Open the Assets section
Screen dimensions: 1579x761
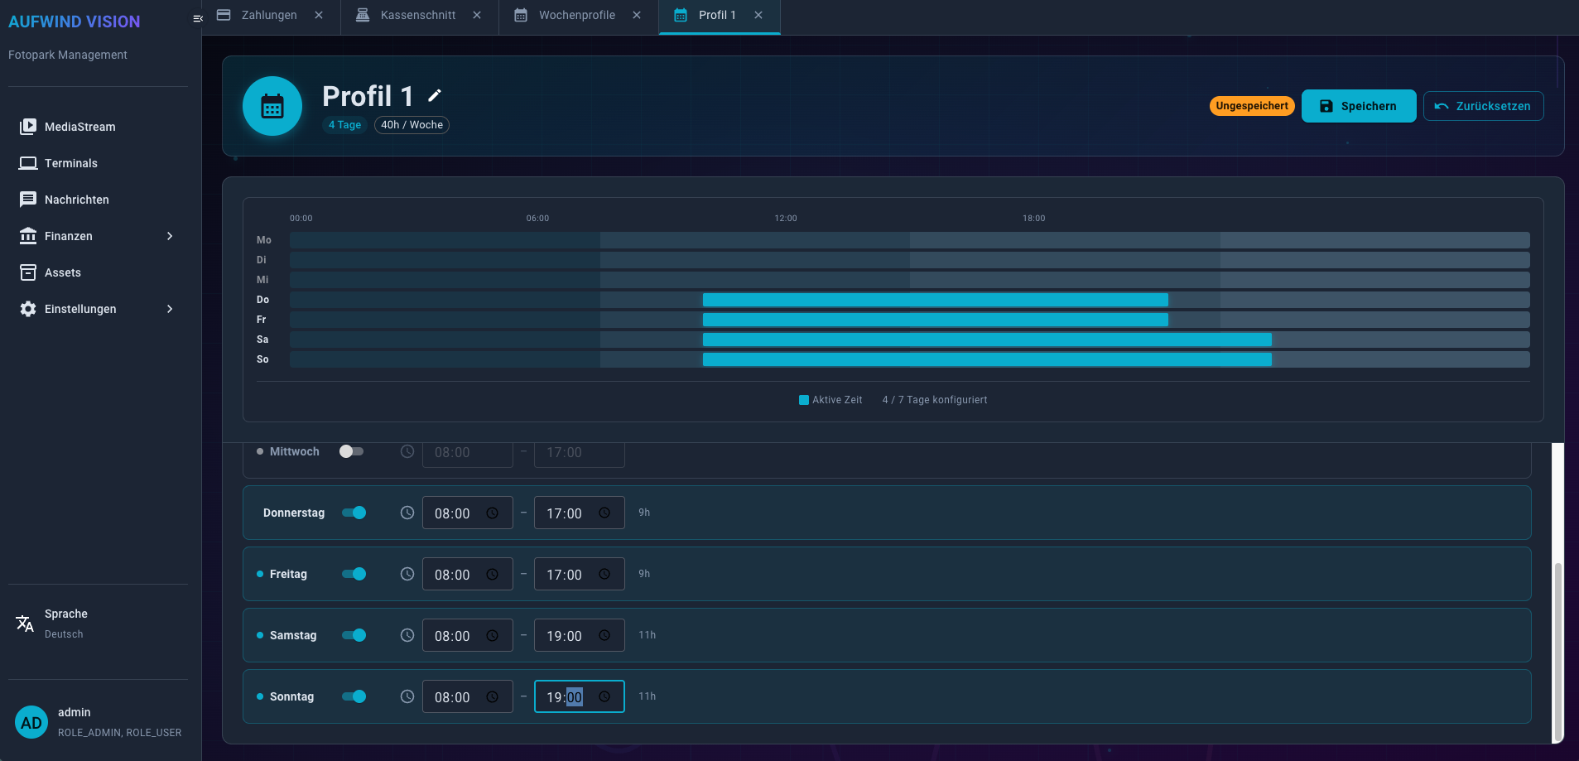pyautogui.click(x=62, y=272)
